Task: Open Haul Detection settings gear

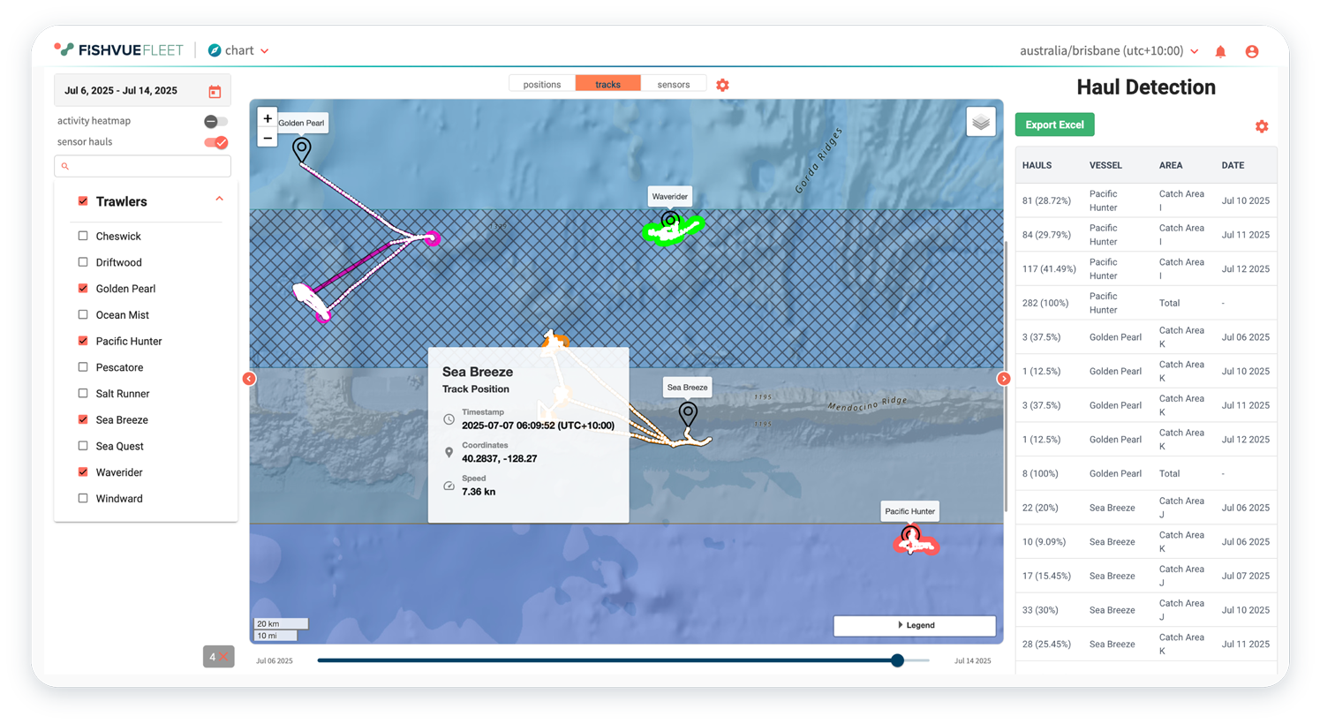Action: 1261,126
